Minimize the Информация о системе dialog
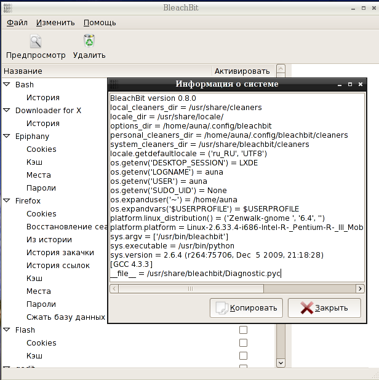This screenshot has height=380, width=379. pos(340,85)
